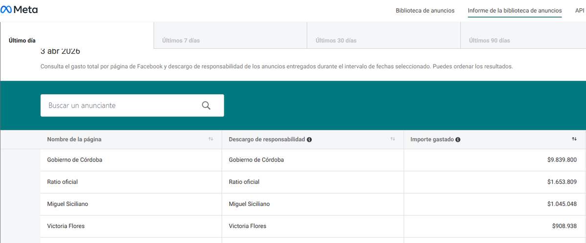Select Gobierno de Córdoba page name cell

pos(131,160)
